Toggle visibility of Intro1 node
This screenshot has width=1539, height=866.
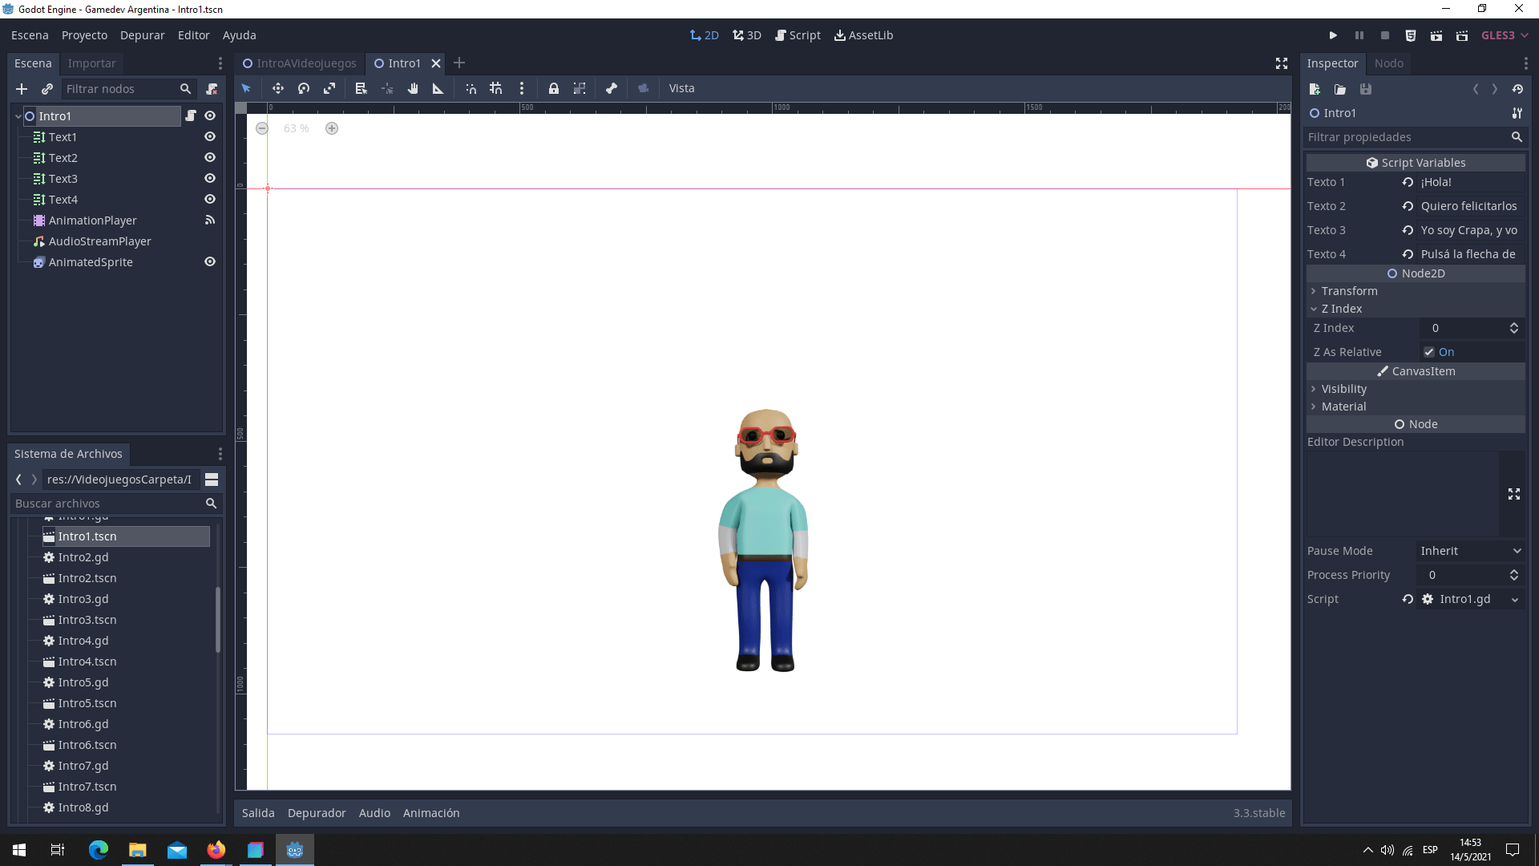pos(210,115)
